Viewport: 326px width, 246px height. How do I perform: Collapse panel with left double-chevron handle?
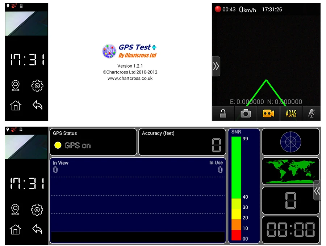point(317,191)
